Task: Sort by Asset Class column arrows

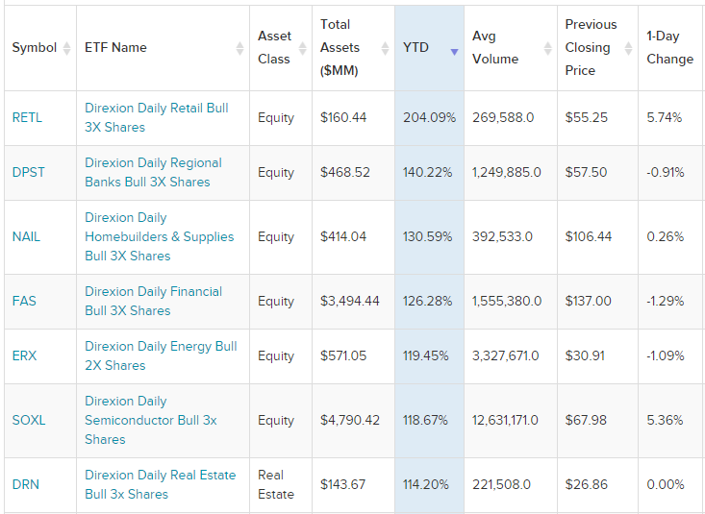Action: (302, 48)
